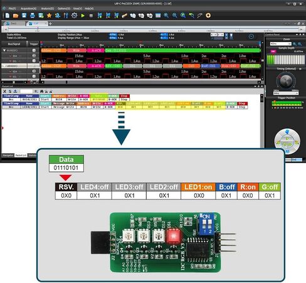306x283 pixels.
Task: Click the export upload icon in Packet List
Action: click(15, 91)
